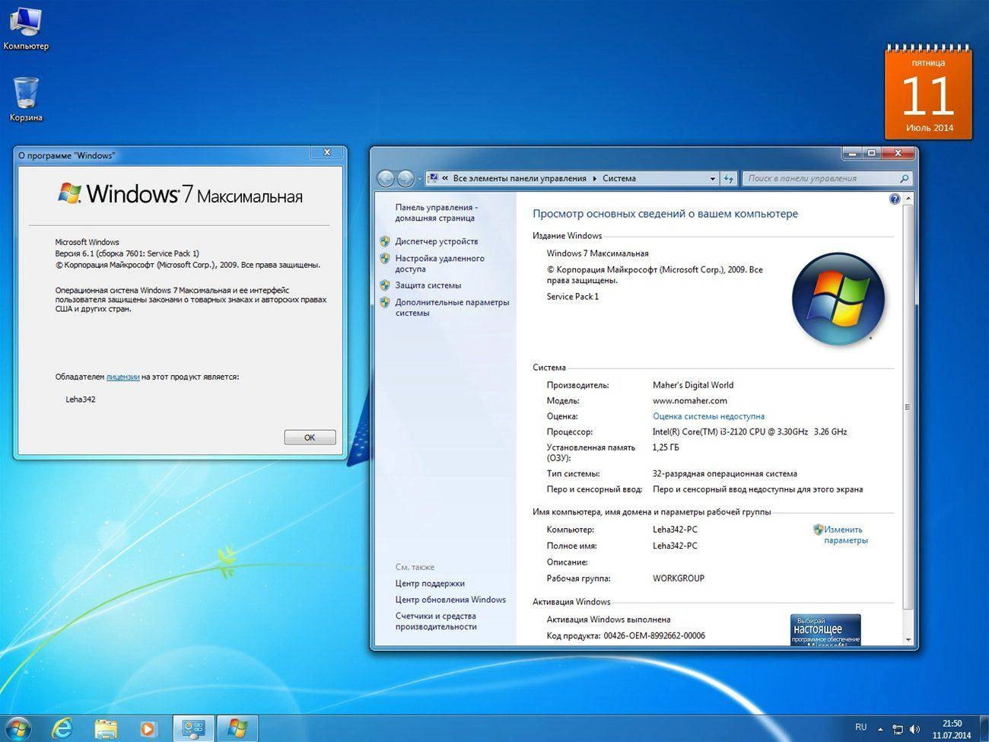
Task: Click the shield icon beside Защита системы
Action: click(385, 285)
